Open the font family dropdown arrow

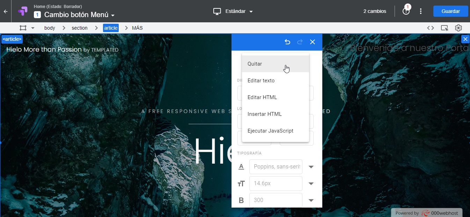(311, 167)
